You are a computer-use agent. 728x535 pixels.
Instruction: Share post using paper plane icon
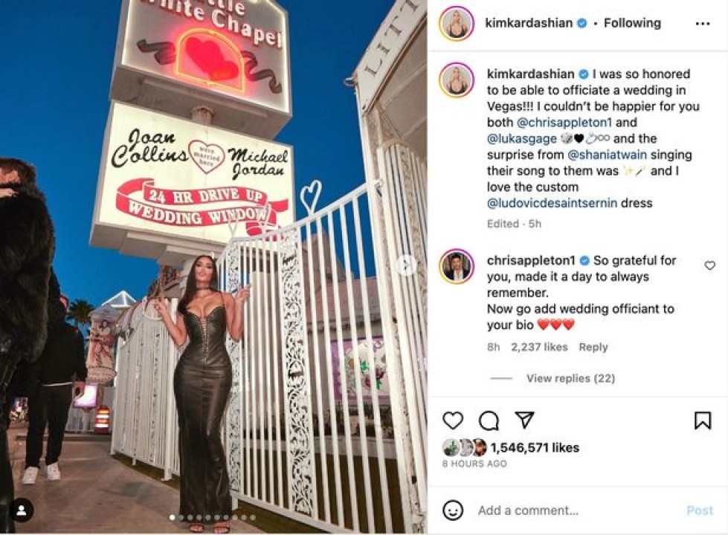(x=525, y=420)
